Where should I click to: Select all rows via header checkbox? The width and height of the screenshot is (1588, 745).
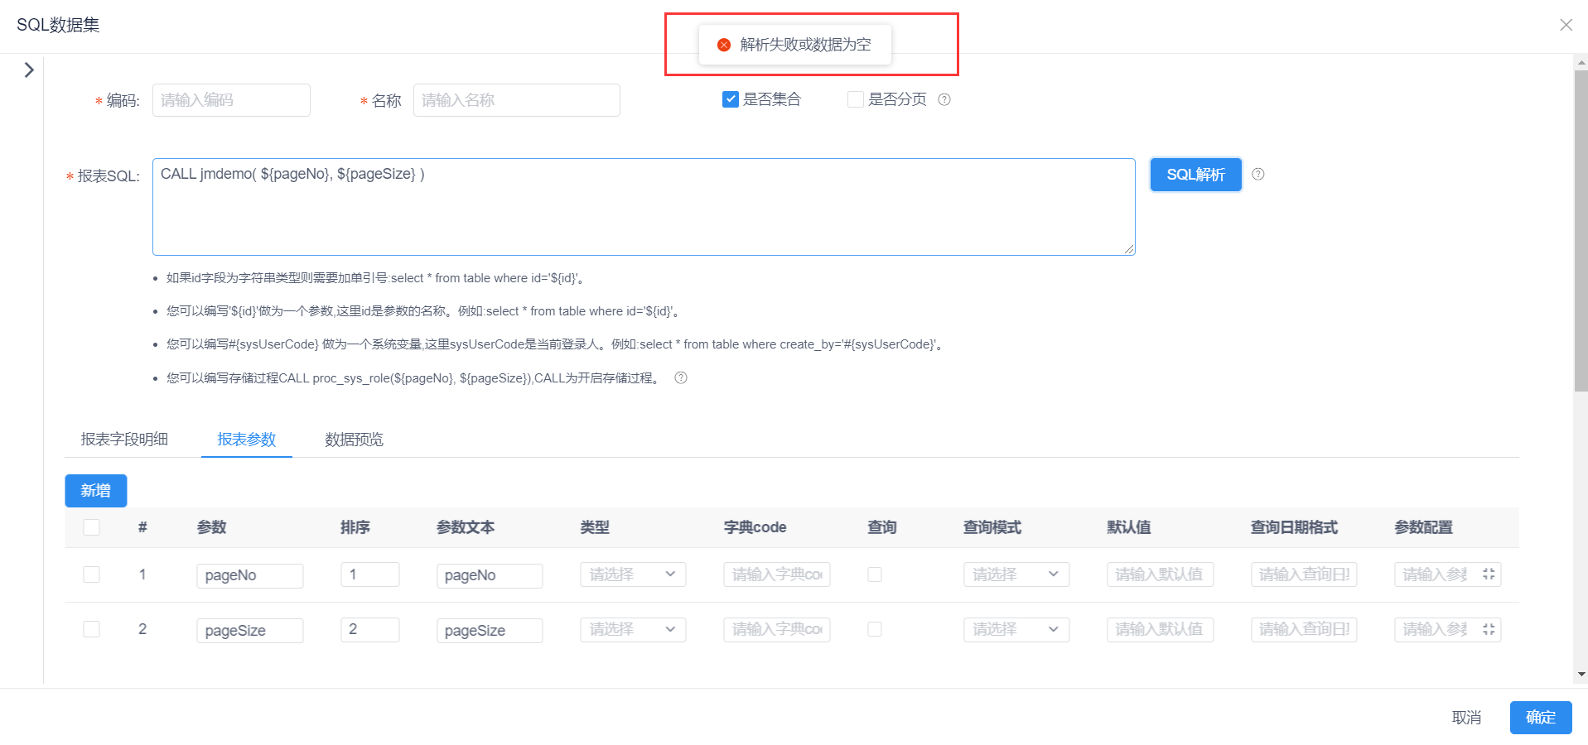point(92,527)
